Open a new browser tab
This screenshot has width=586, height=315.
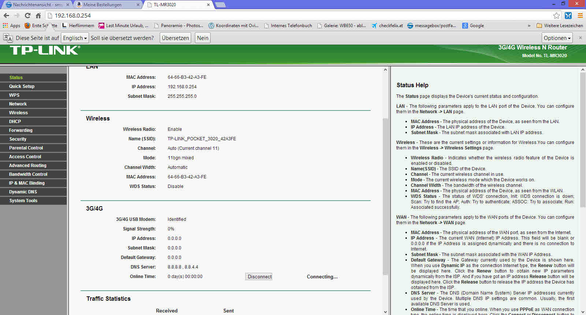click(220, 5)
